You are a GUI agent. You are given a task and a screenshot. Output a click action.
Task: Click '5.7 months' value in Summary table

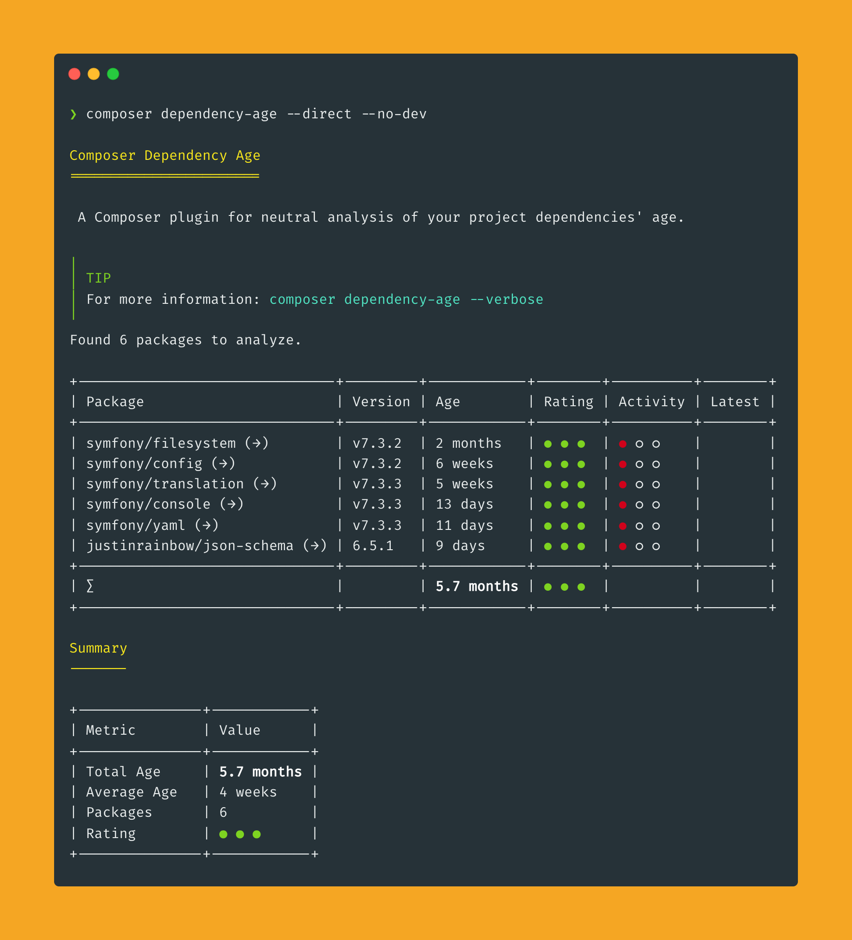260,771
